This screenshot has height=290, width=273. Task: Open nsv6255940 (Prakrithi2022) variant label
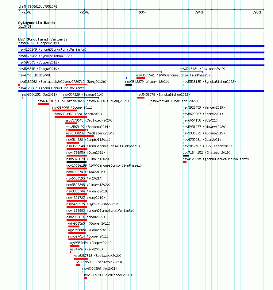pos(174,101)
